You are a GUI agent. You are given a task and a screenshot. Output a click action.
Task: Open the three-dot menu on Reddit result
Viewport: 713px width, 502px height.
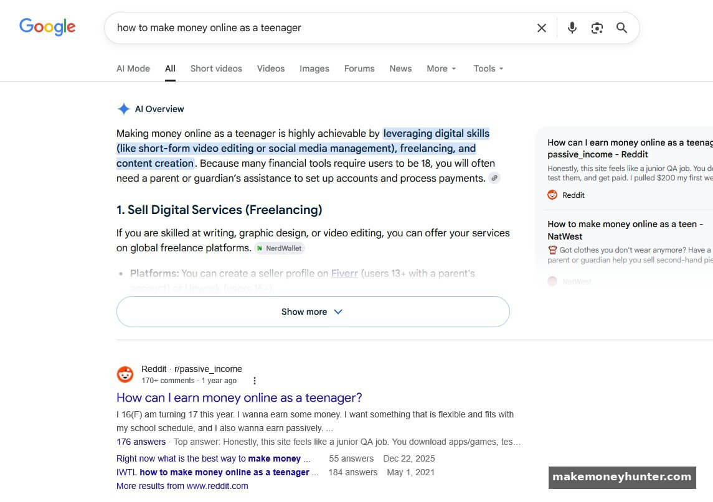pyautogui.click(x=254, y=381)
